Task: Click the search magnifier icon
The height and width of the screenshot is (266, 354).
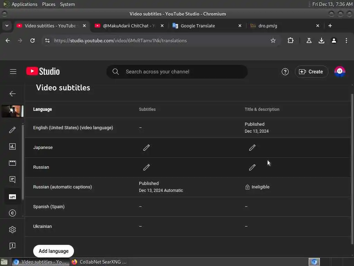Action: tap(115, 72)
